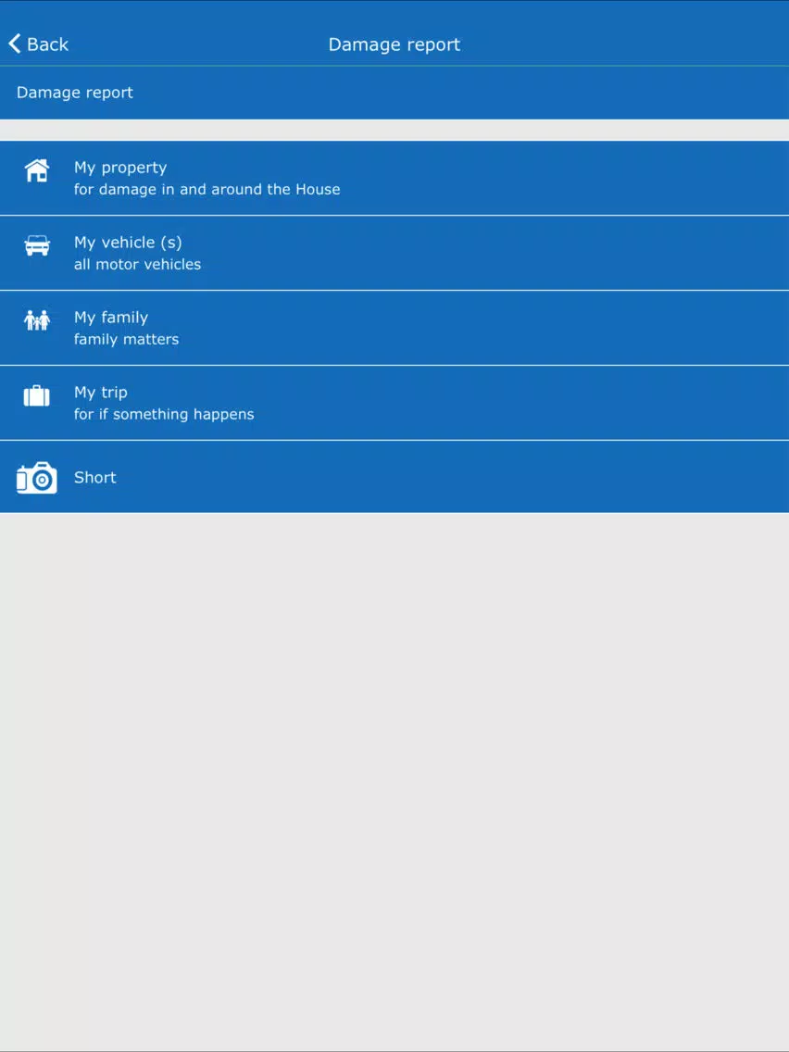Select the Short report option
Image resolution: width=789 pixels, height=1052 pixels.
click(394, 477)
